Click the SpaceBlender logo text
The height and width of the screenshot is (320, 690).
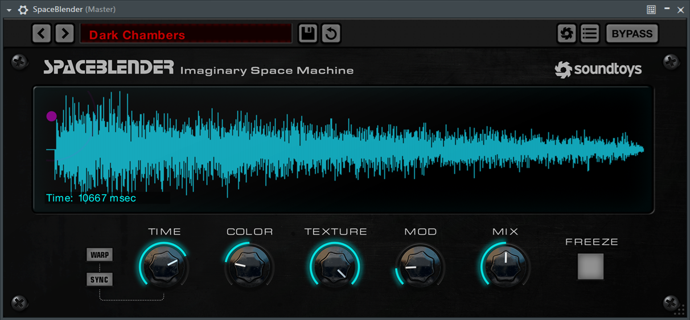pyautogui.click(x=109, y=68)
